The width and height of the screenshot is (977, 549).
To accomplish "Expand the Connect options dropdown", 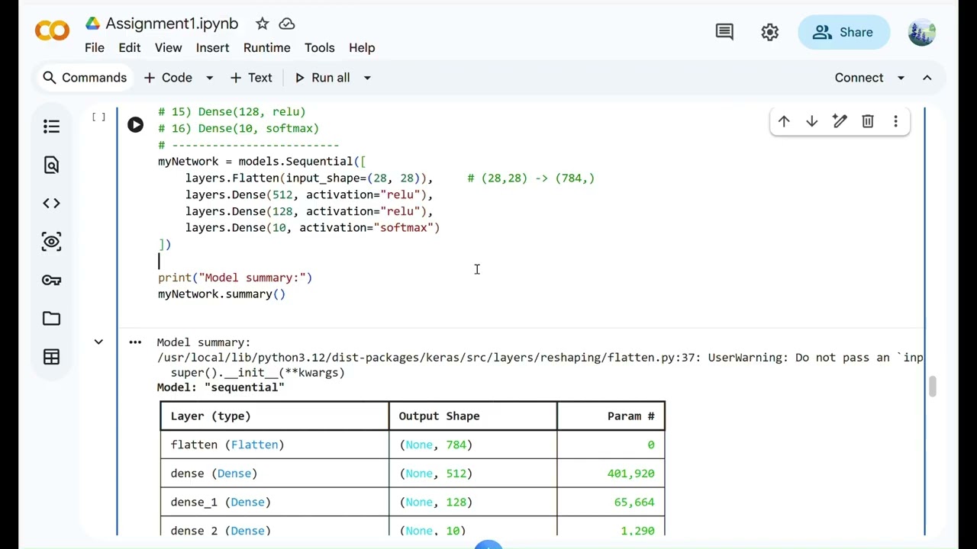I will (901, 78).
